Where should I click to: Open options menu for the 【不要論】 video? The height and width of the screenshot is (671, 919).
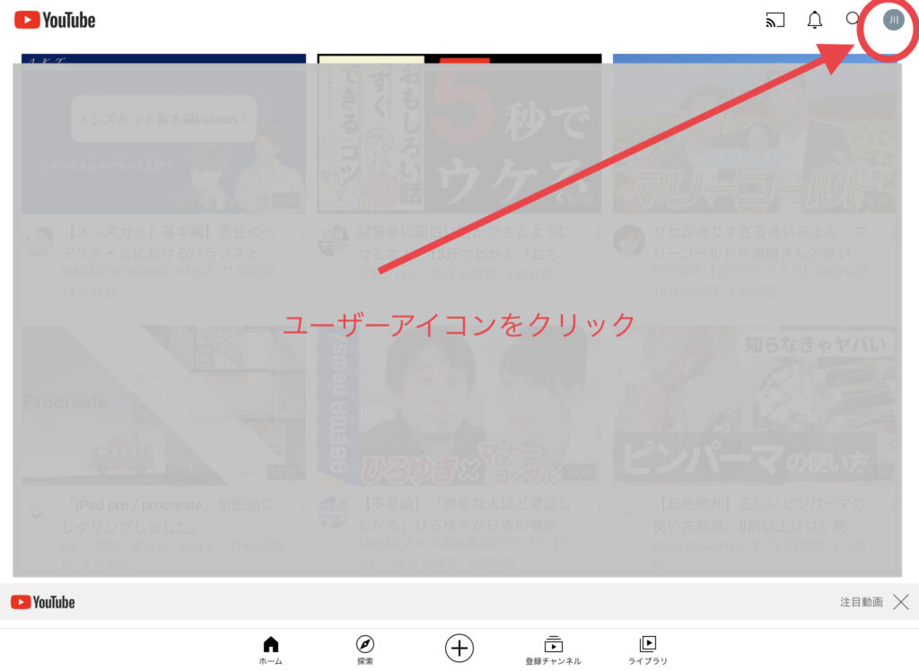598,504
